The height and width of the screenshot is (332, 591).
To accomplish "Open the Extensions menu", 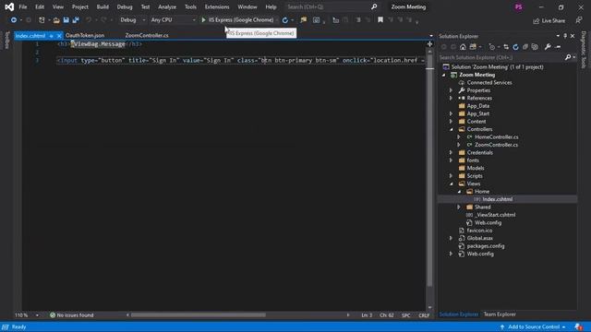I will click(217, 6).
